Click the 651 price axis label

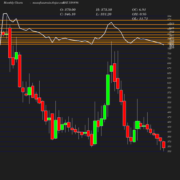(x=169, y=73)
